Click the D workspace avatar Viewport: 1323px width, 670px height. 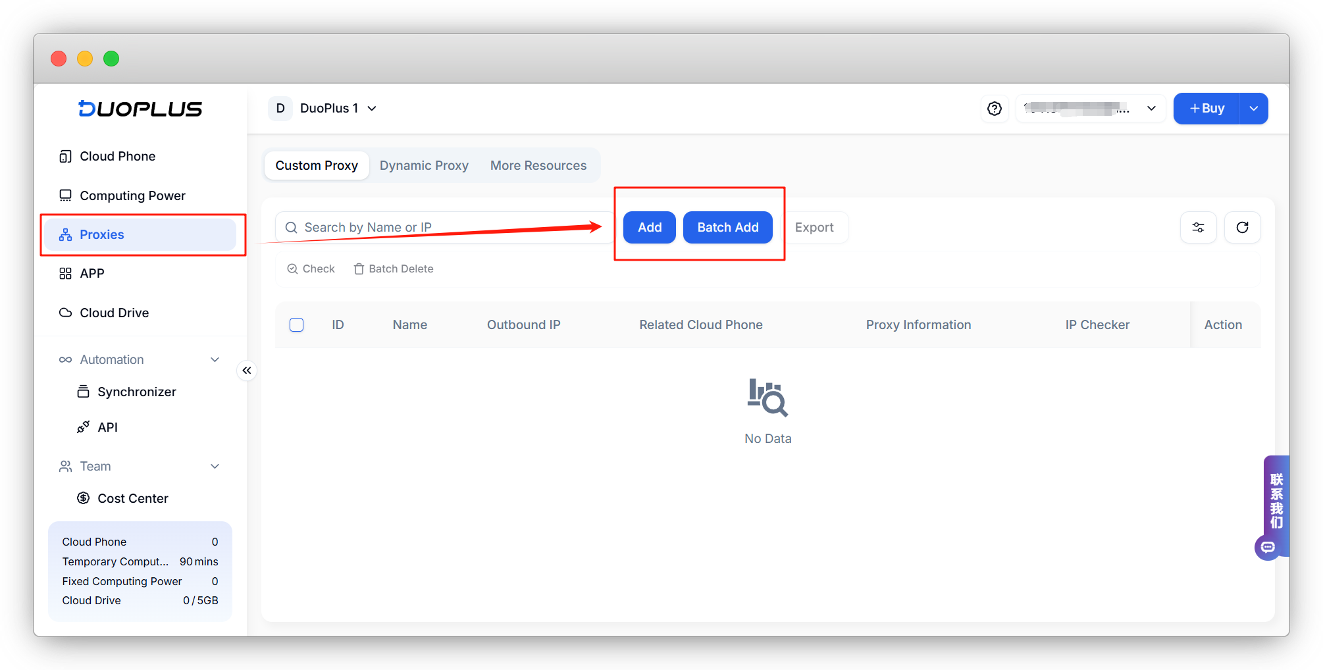point(280,108)
